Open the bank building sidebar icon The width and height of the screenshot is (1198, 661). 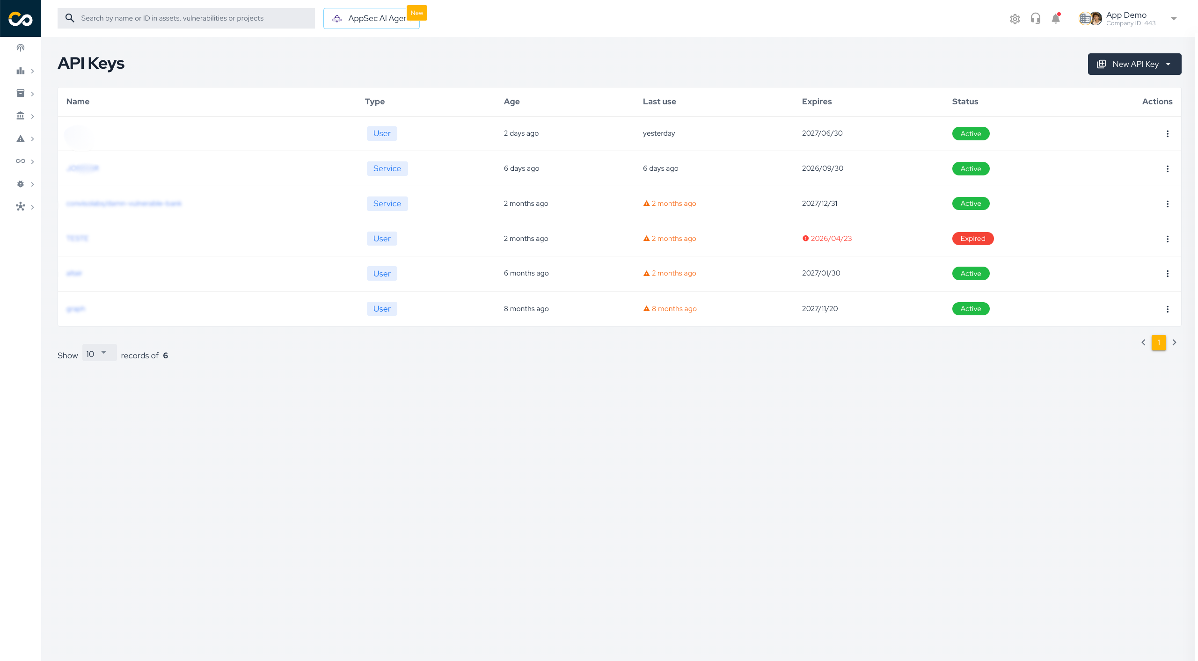(21, 116)
